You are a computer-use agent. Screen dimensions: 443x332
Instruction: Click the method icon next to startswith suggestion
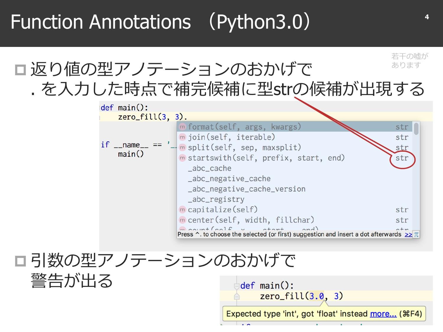(182, 158)
